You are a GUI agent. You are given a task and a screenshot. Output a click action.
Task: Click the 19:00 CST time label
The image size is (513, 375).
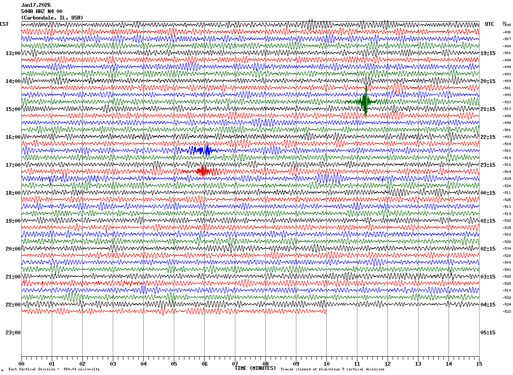pos(13,221)
